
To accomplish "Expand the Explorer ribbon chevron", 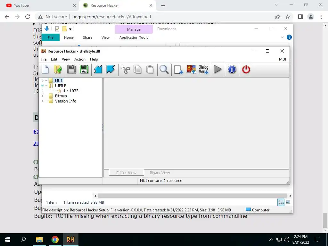I will click(282, 37).
